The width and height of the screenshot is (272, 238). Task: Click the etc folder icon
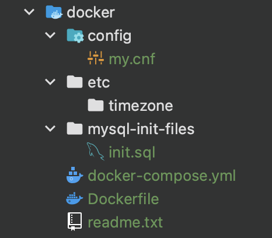[x=75, y=82]
